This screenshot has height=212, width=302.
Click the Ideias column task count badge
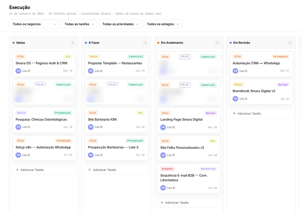pos(73,43)
